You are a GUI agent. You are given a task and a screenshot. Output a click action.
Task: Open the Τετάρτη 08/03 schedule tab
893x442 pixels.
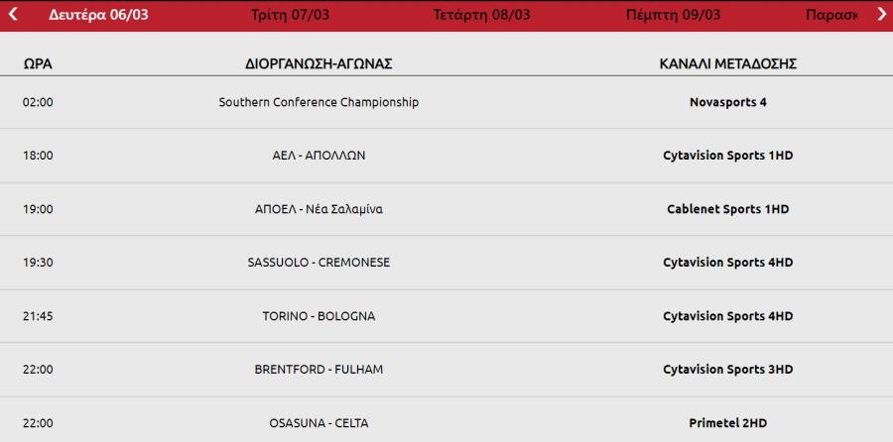click(481, 15)
